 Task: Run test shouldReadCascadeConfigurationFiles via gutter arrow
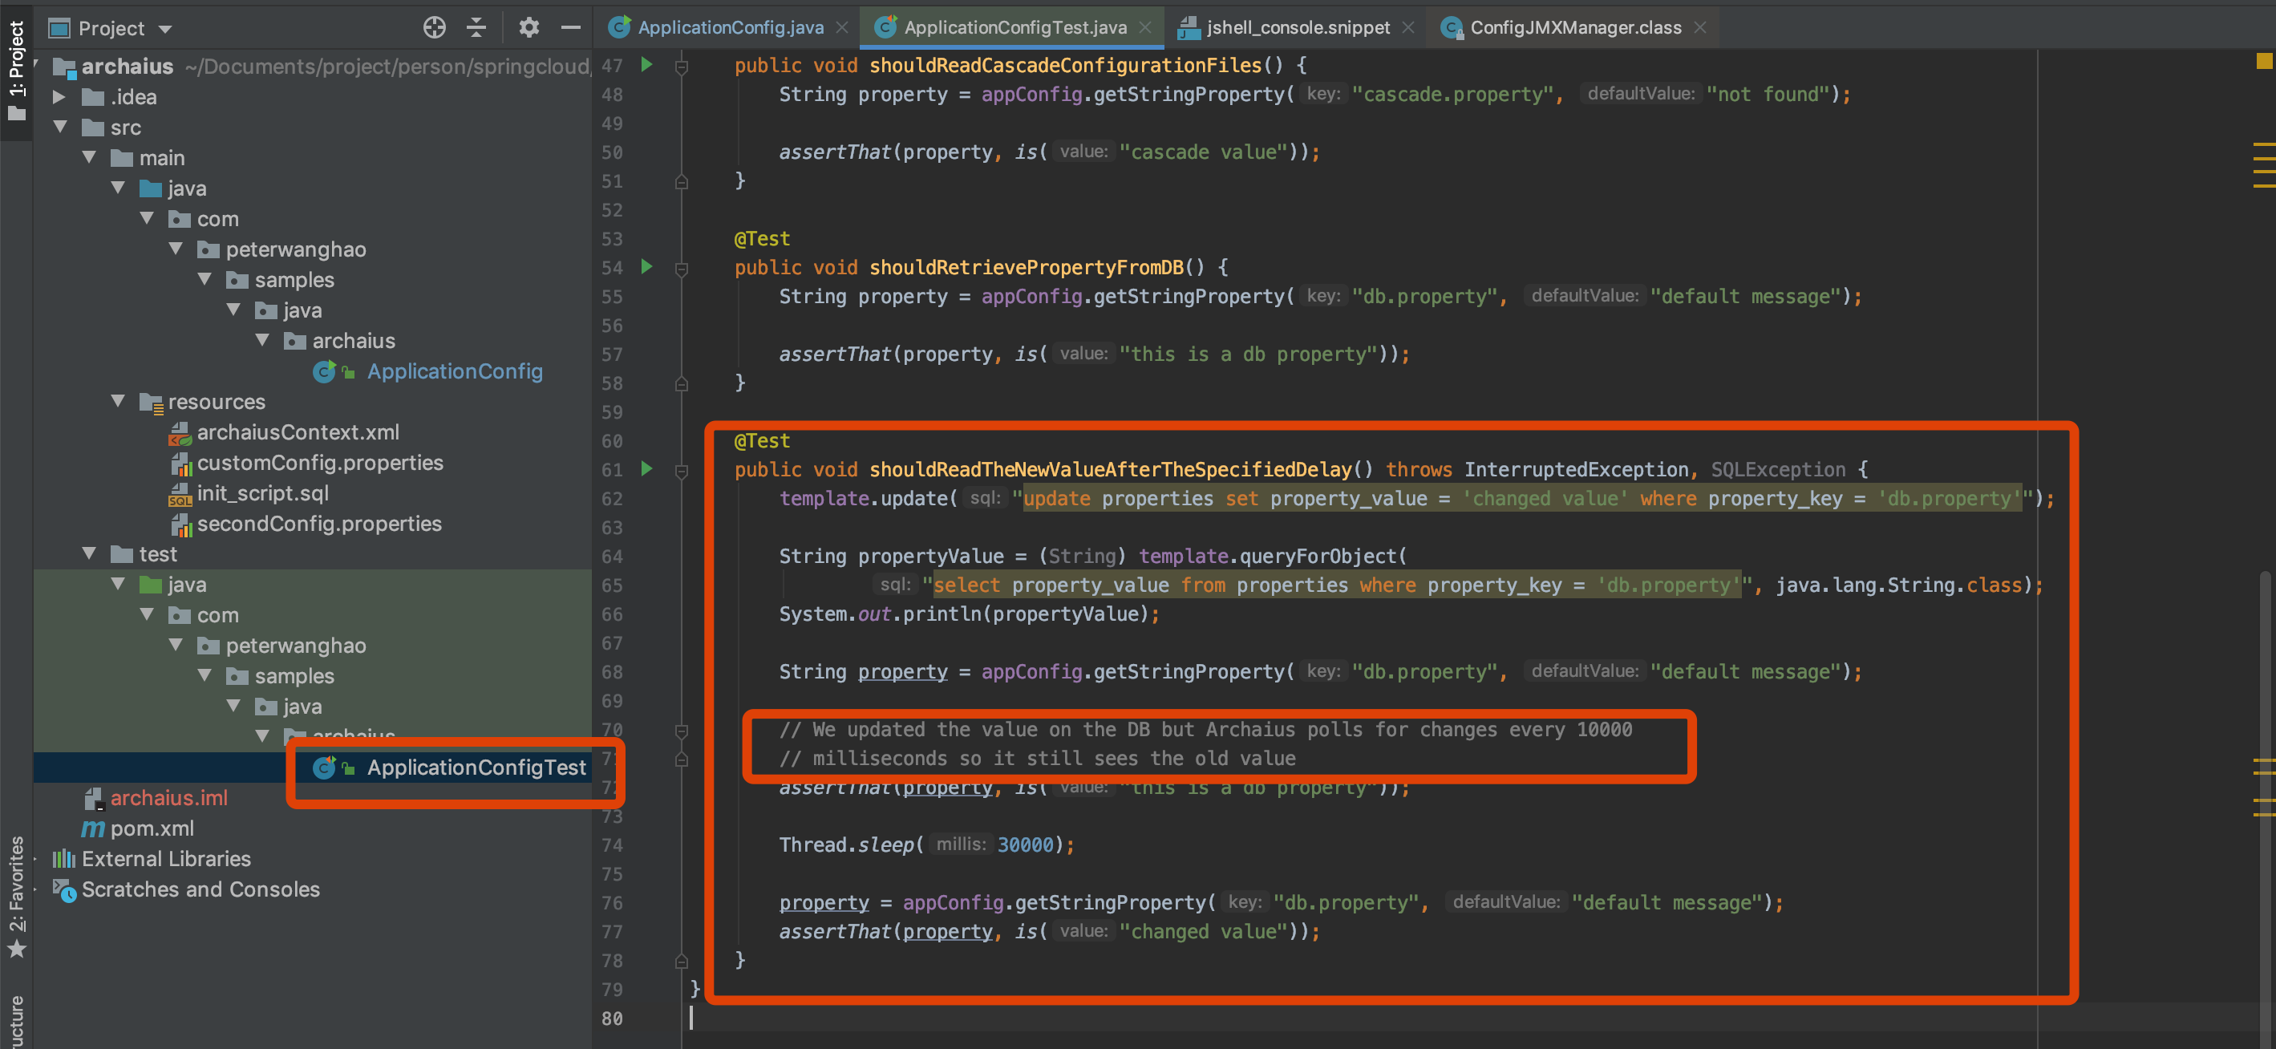pyautogui.click(x=646, y=64)
